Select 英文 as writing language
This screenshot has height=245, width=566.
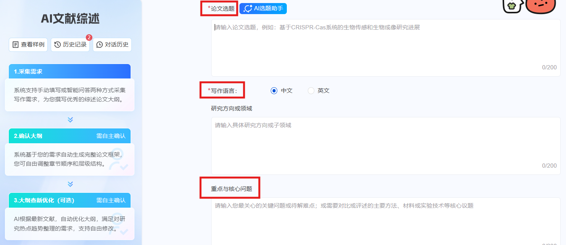[x=319, y=91]
